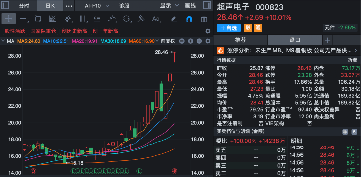Click the 卖五 order book row
The width and height of the screenshot is (361, 177).
[250, 151]
